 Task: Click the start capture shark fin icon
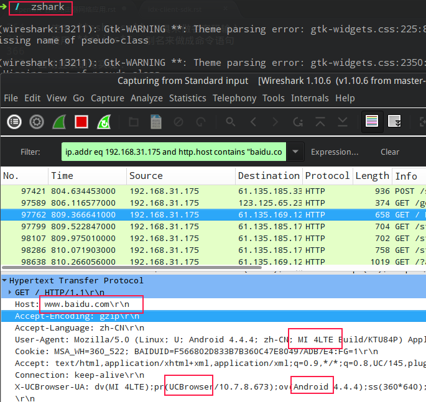pyautogui.click(x=59, y=122)
